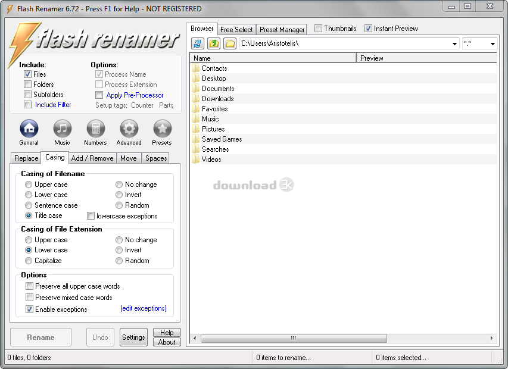Click the horizontal scrollbar thumb in file list

click(294, 338)
